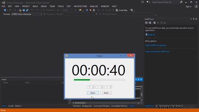Screen dimensions: 199x112
Task: Click Sign in
Action: coord(188,7)
